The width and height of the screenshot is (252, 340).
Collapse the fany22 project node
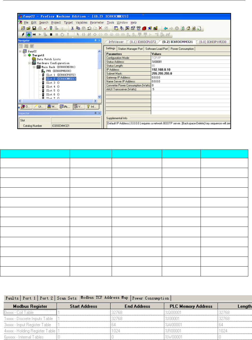point(20,51)
